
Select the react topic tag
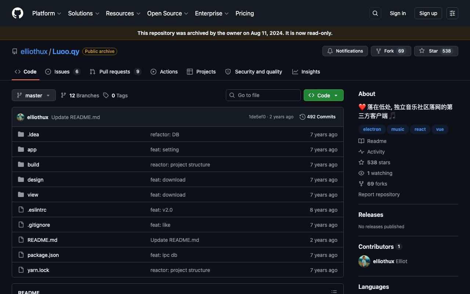[x=420, y=129]
